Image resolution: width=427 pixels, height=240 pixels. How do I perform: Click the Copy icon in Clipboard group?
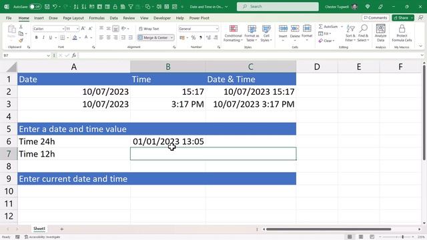click(x=21, y=34)
